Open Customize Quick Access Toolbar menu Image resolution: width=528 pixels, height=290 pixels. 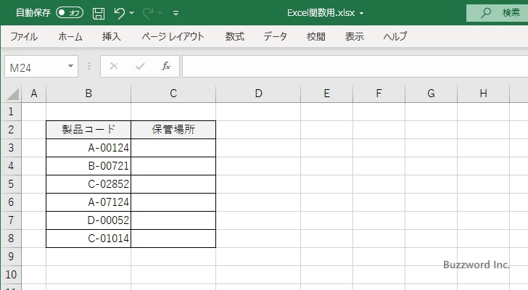176,13
